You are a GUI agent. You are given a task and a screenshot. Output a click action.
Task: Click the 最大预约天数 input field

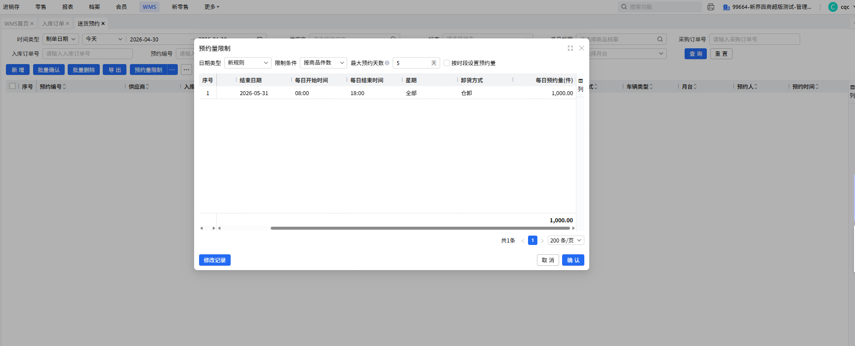point(411,63)
